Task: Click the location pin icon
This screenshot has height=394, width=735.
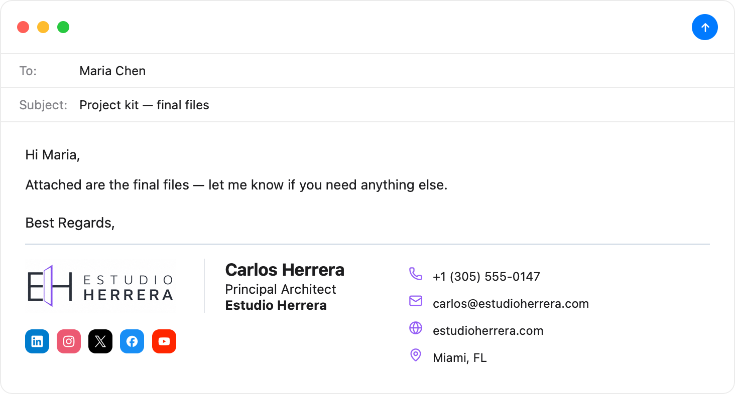Action: coord(415,355)
